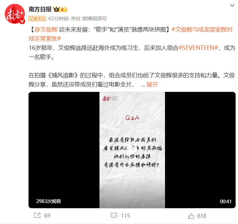Click the repost share icon
The width and height of the screenshot is (238, 224).
[37, 216]
